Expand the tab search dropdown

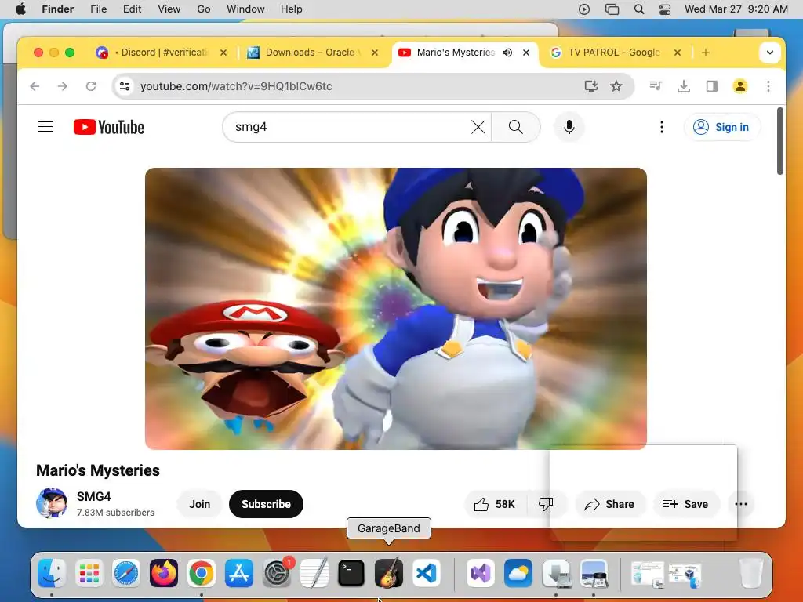coord(770,53)
